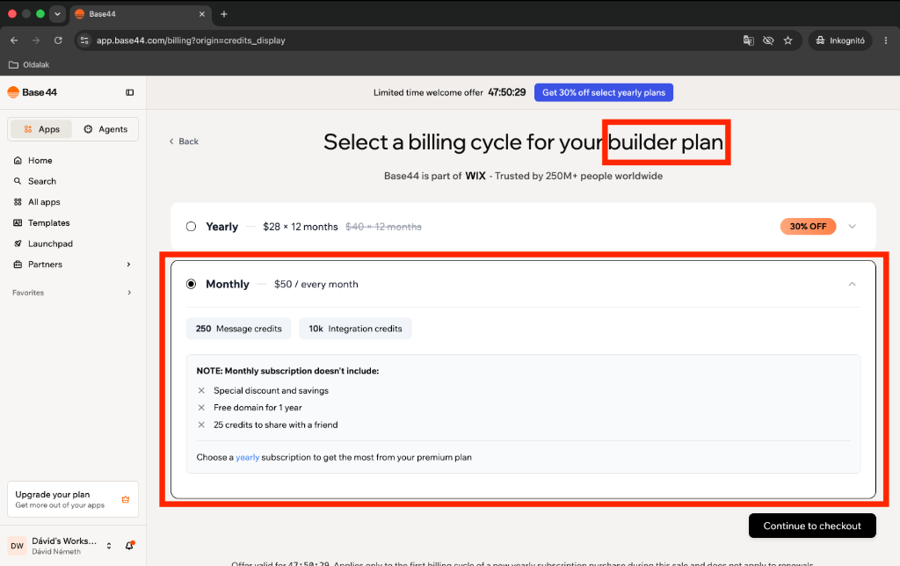This screenshot has width=900, height=566.
Task: Click the "$50 / every month" price
Action: click(316, 284)
